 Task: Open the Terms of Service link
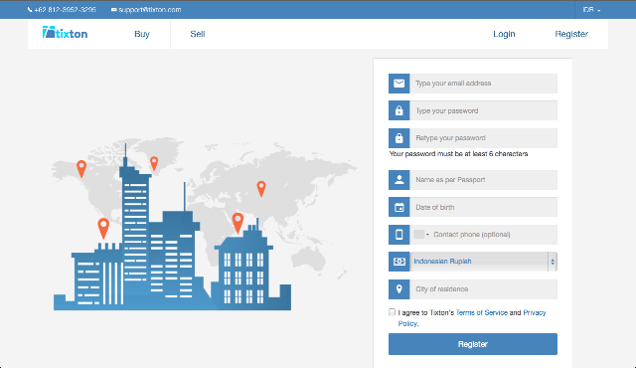click(481, 313)
